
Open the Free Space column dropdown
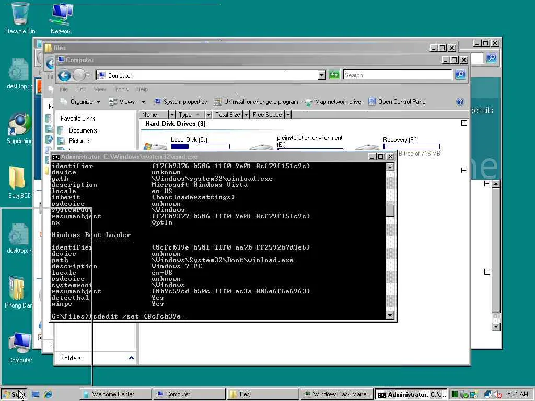pyautogui.click(x=288, y=115)
